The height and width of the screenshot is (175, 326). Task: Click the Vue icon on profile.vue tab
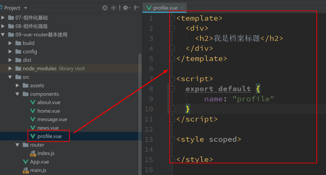pos(149,8)
